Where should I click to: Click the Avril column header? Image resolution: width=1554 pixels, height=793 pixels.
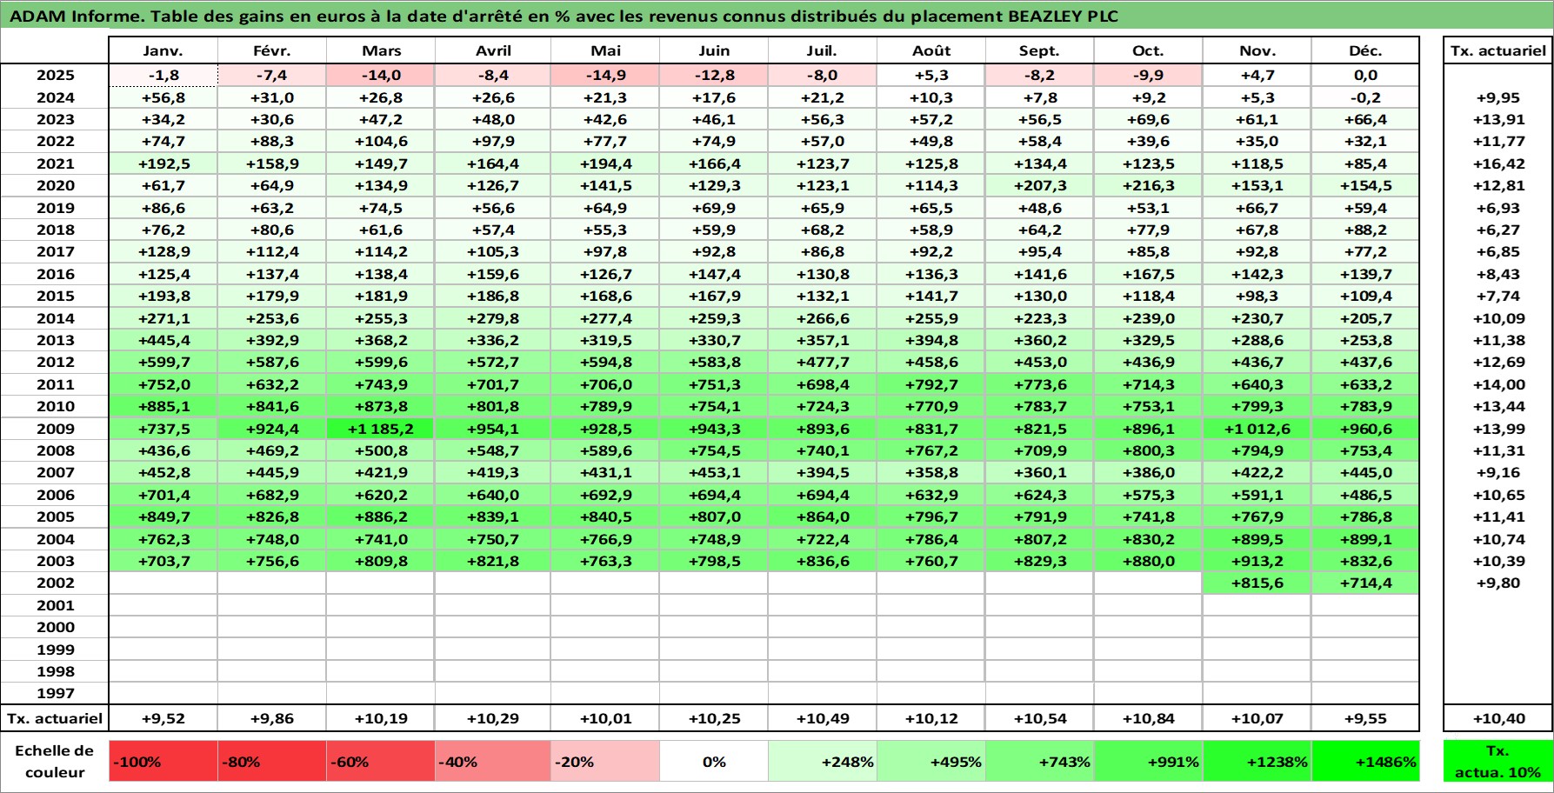[x=493, y=51]
